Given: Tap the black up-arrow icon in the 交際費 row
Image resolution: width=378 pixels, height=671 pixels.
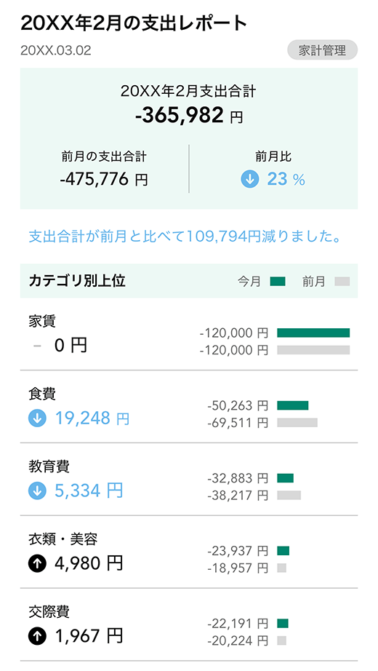Looking at the screenshot, I should pyautogui.click(x=37, y=636).
